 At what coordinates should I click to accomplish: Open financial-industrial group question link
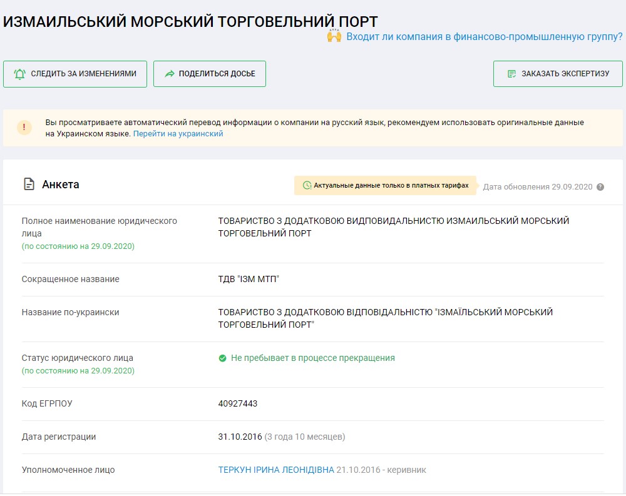pos(485,37)
